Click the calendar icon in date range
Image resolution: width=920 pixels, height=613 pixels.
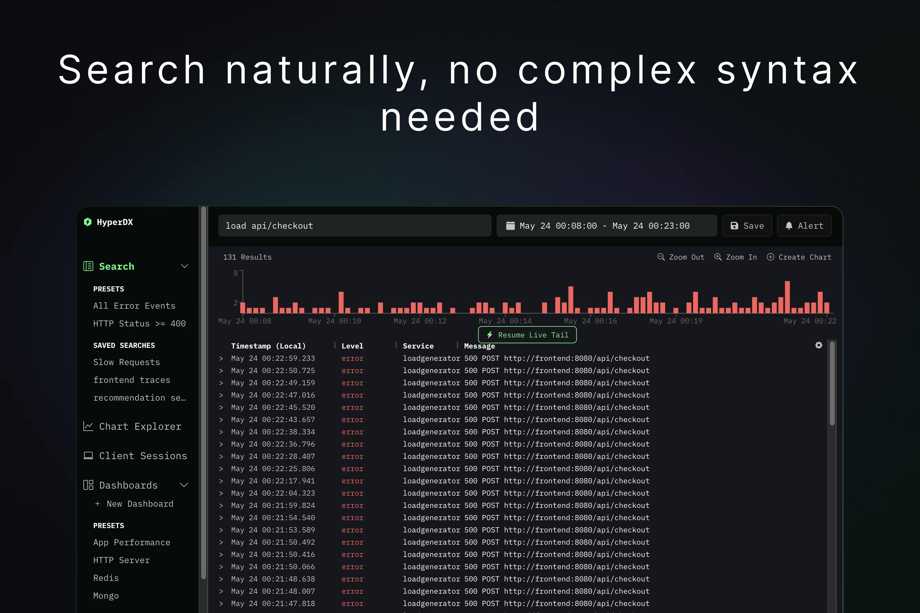[511, 226]
